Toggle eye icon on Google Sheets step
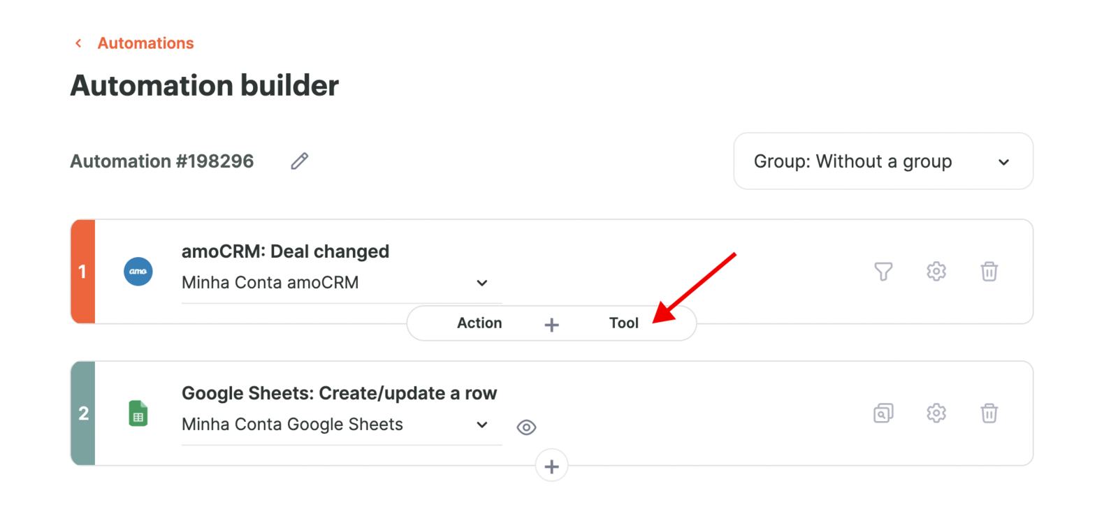The height and width of the screenshot is (507, 1118). (526, 427)
